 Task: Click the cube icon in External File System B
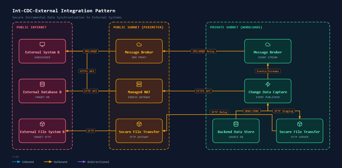coord(42,124)
